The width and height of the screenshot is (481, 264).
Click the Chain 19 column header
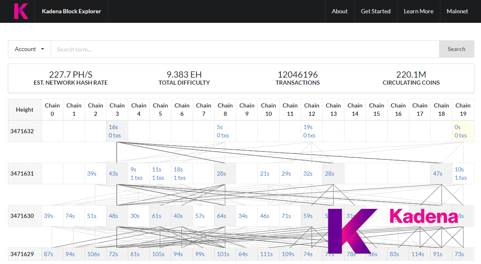[x=463, y=110]
